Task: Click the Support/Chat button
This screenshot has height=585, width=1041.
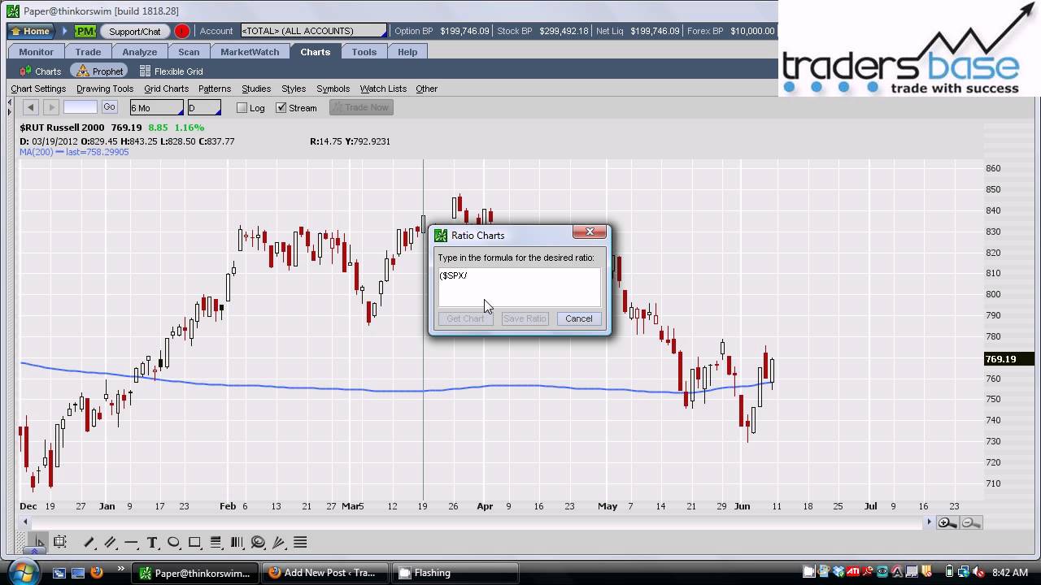Action: 135,31
